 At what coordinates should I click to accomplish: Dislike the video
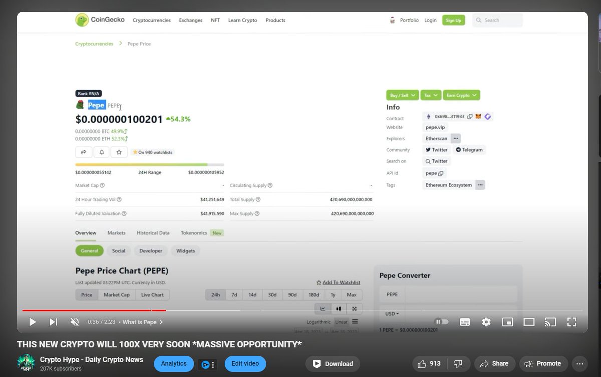pos(458,364)
